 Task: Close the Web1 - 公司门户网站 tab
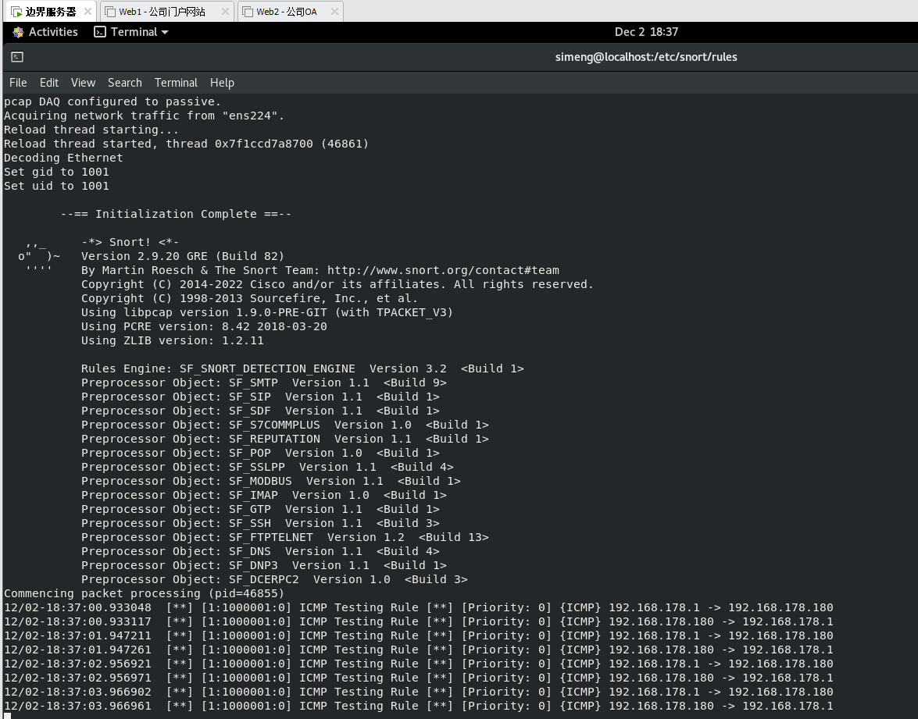[225, 12]
